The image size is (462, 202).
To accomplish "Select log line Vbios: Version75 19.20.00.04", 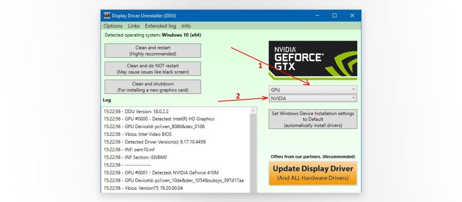I will [143, 188].
